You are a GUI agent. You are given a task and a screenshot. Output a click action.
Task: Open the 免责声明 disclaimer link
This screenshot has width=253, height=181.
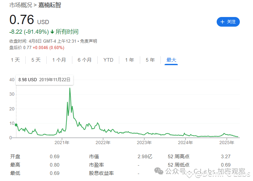click(x=89, y=41)
